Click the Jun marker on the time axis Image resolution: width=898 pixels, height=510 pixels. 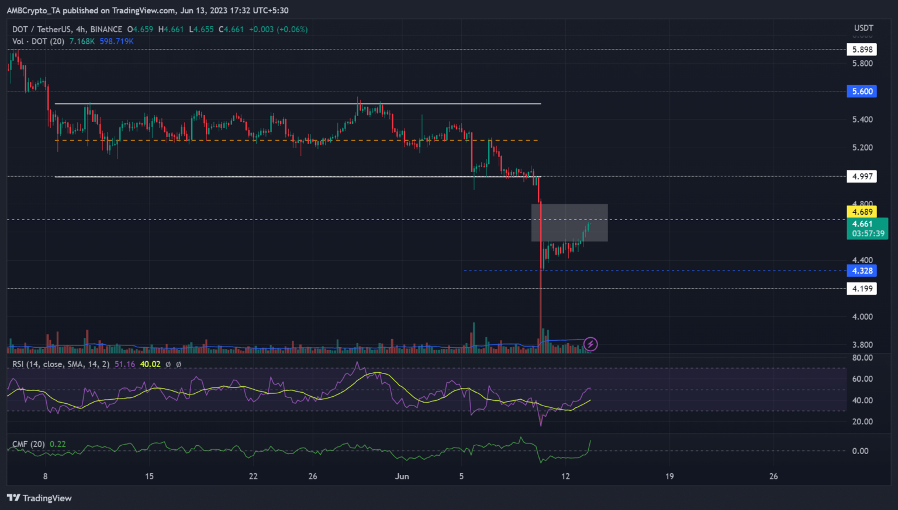pyautogui.click(x=402, y=476)
